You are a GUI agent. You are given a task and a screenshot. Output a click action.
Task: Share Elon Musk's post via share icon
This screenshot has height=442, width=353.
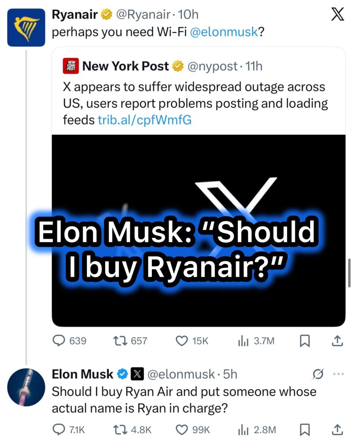(x=337, y=429)
